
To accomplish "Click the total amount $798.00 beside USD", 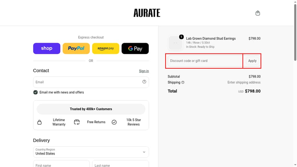I will point(253,91).
